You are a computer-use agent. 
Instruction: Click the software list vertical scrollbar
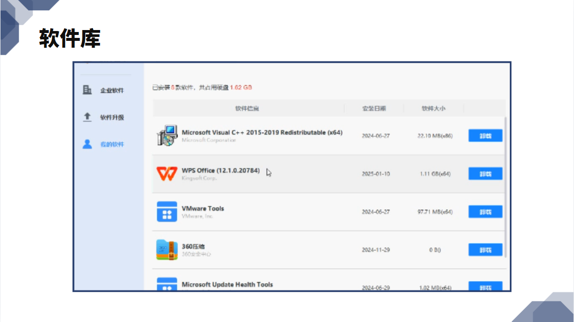[505, 187]
